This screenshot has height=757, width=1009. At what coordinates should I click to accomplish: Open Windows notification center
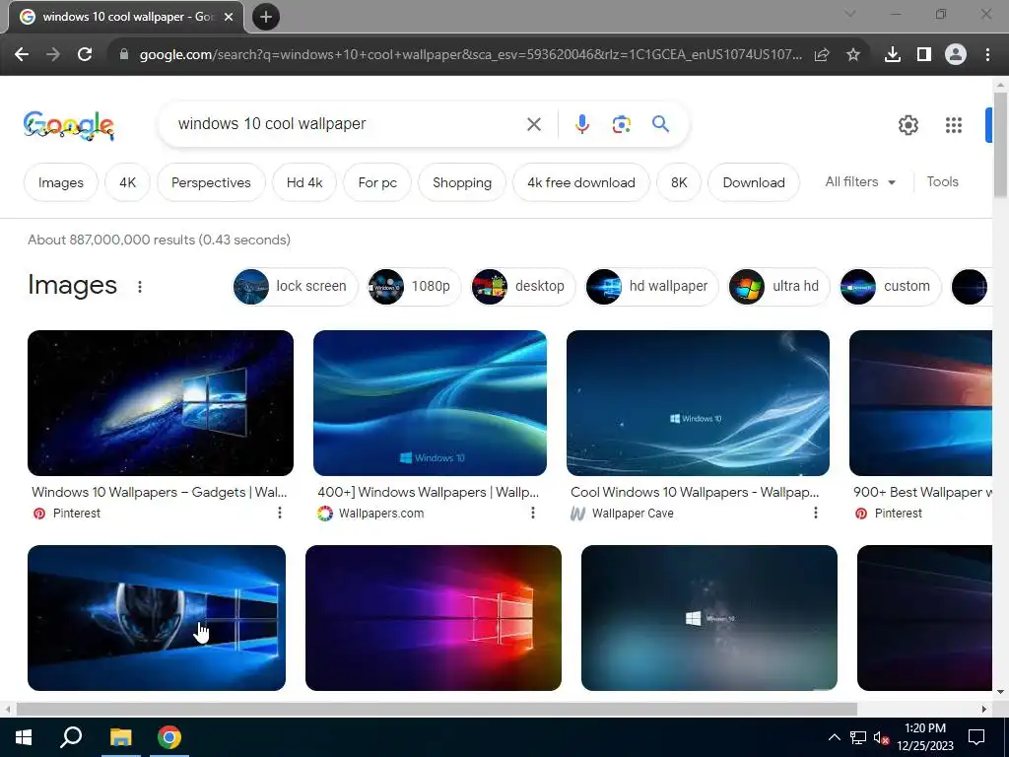point(976,737)
